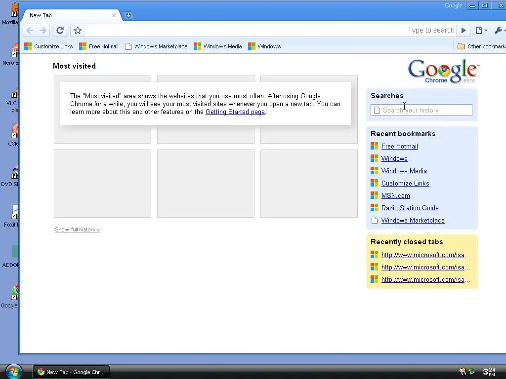Open Windows Marketplace in Recent bookmarks
The image size is (506, 379).
[x=413, y=221]
